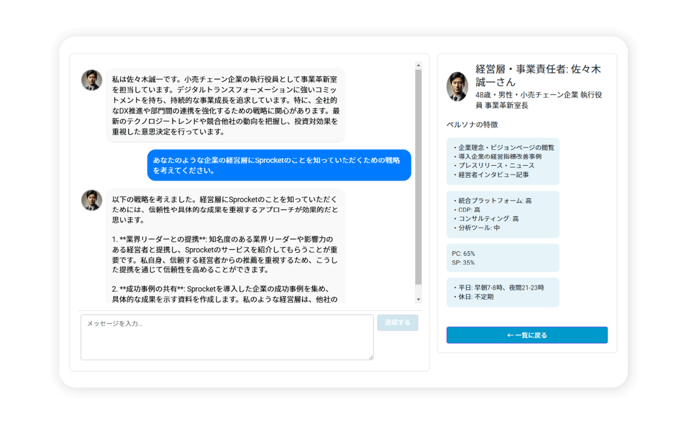
Task: Click into the メッセージを入力 text box
Action: click(227, 338)
